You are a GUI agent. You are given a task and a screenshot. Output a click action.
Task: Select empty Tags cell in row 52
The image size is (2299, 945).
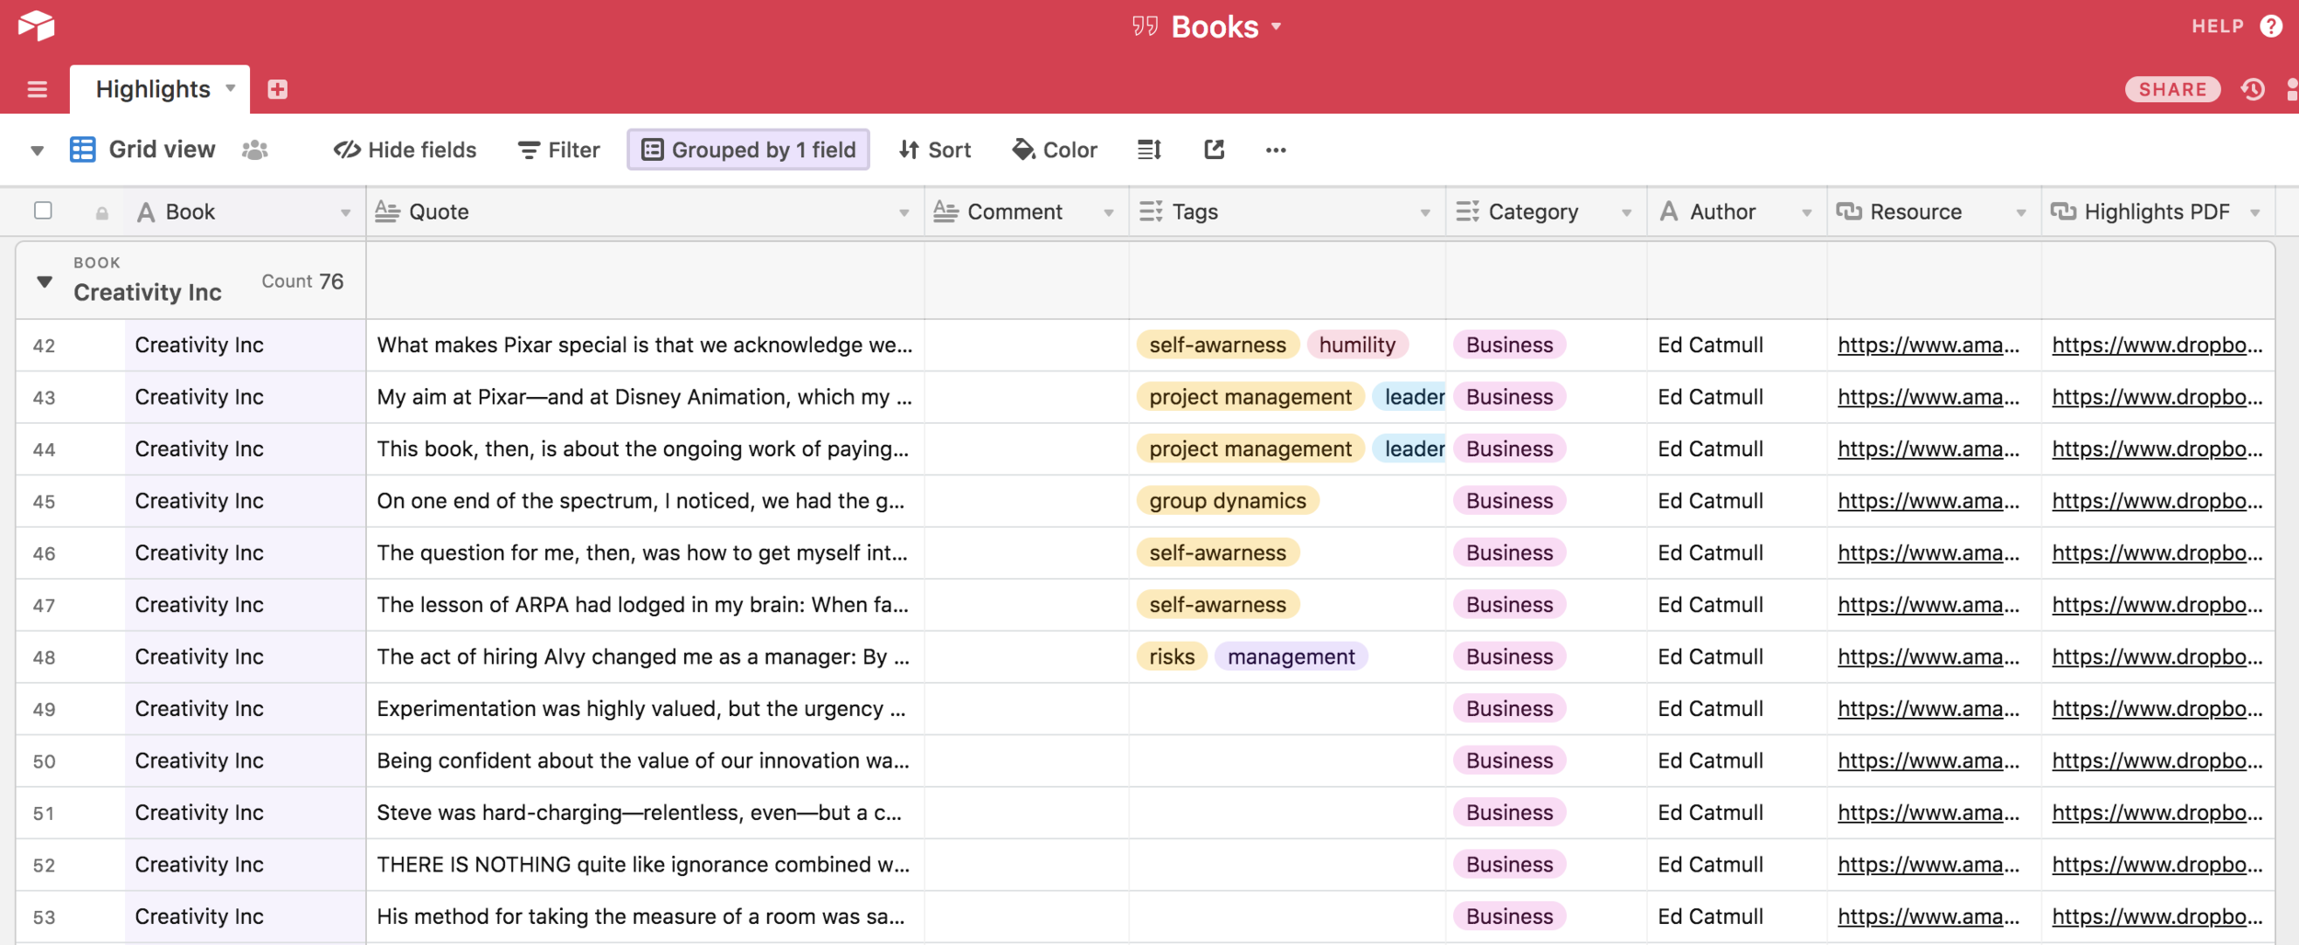(1287, 865)
